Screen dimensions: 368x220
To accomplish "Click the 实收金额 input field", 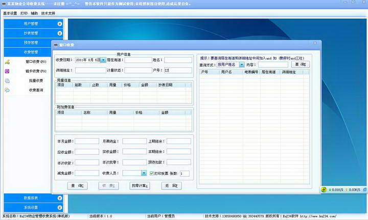I will pyautogui.click(x=134, y=152).
